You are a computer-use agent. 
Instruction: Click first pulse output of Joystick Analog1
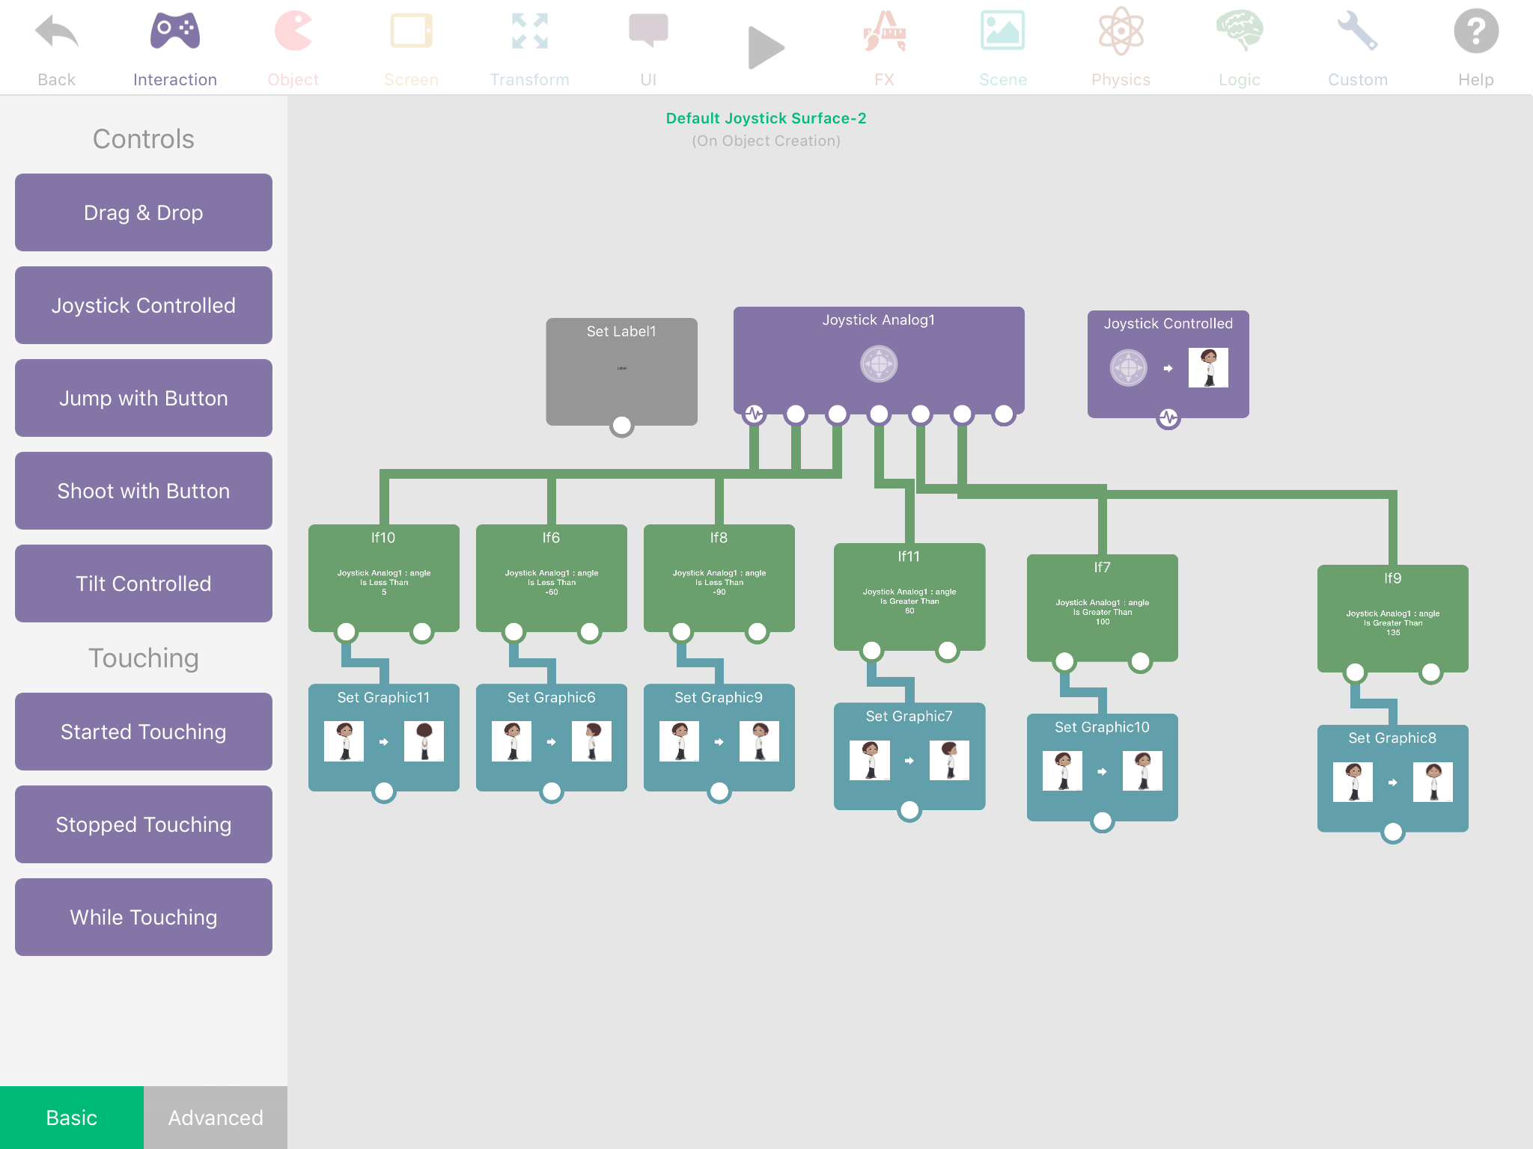754,414
